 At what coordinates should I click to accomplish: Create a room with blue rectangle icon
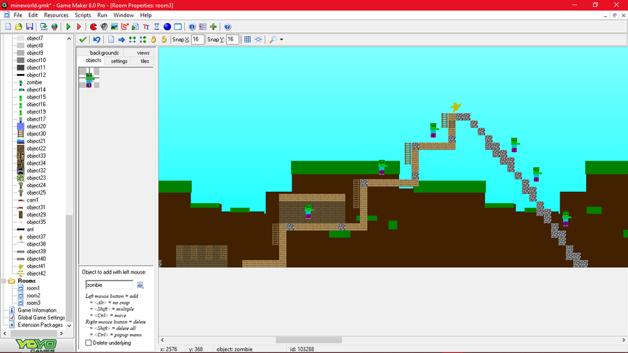(x=178, y=27)
